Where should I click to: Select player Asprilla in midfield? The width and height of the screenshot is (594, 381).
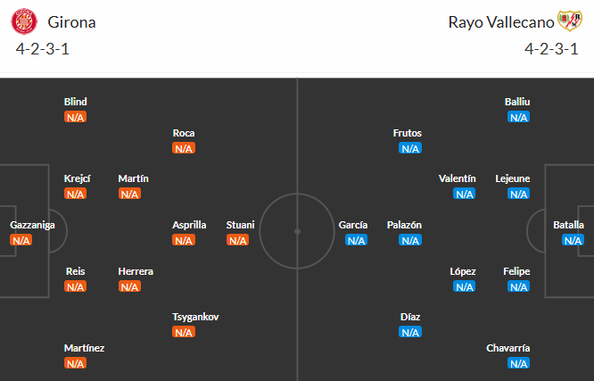189,225
